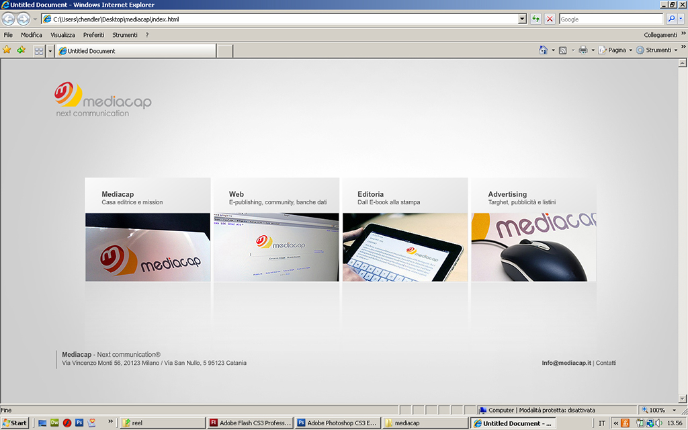The width and height of the screenshot is (688, 430).
Task: Open the Editoria tablet thumbnail
Action: click(405, 247)
